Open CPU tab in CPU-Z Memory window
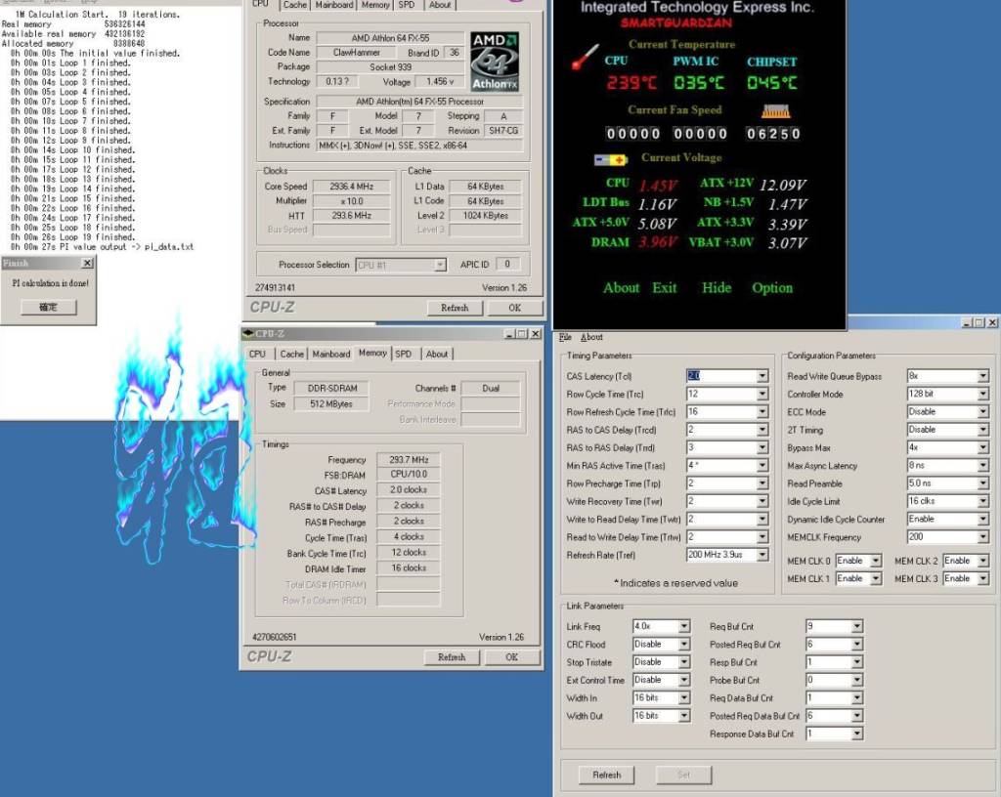 (x=257, y=354)
